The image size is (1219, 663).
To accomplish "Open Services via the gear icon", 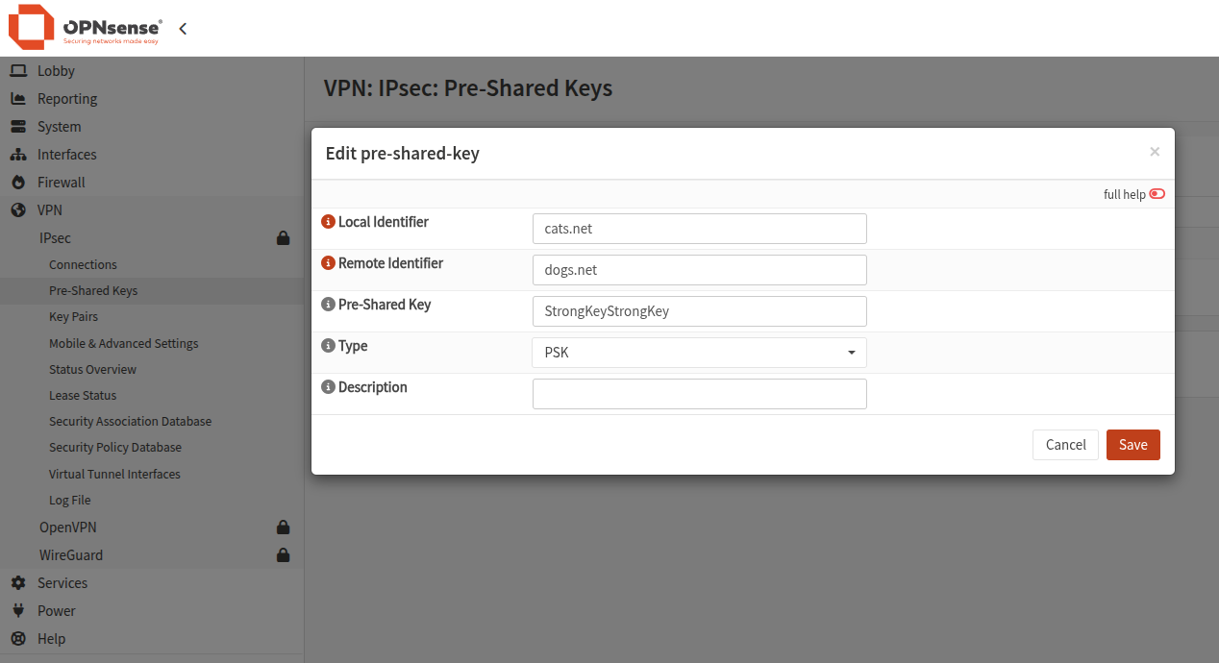I will pos(17,582).
